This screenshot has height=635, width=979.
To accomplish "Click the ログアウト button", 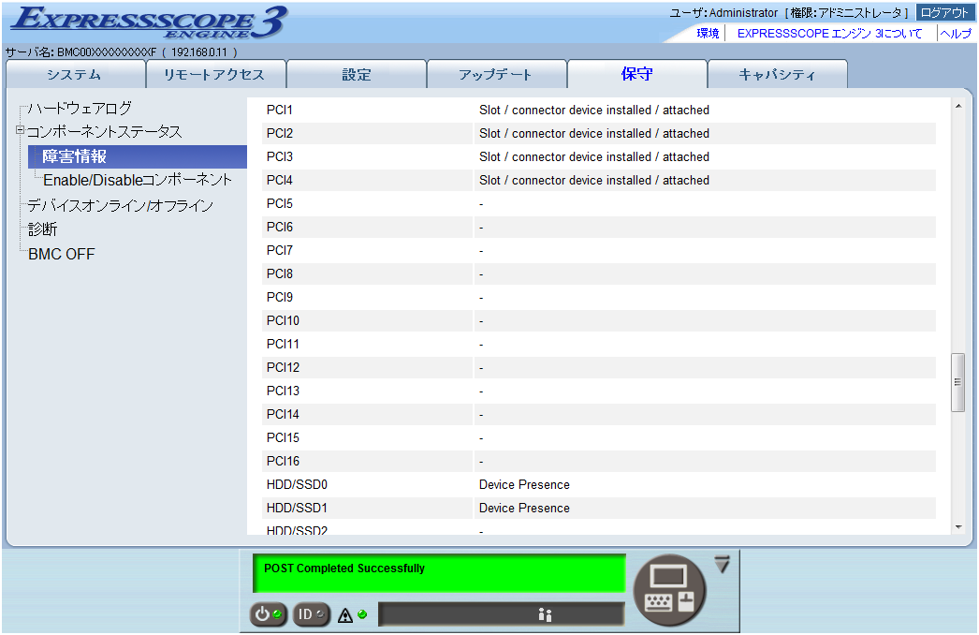I will tap(944, 12).
